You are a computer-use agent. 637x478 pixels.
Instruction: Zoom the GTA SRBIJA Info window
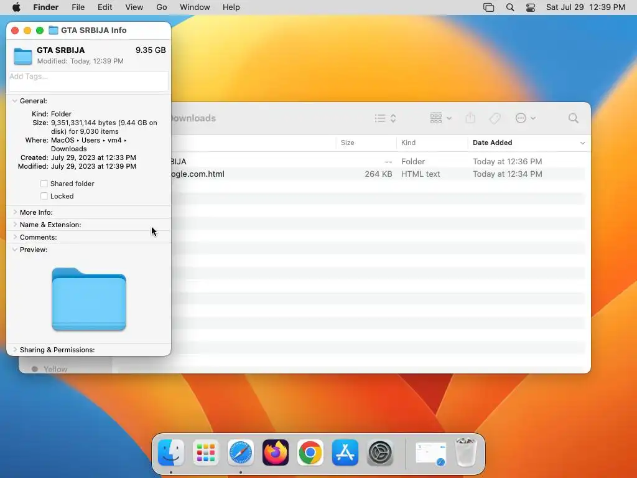(40, 30)
